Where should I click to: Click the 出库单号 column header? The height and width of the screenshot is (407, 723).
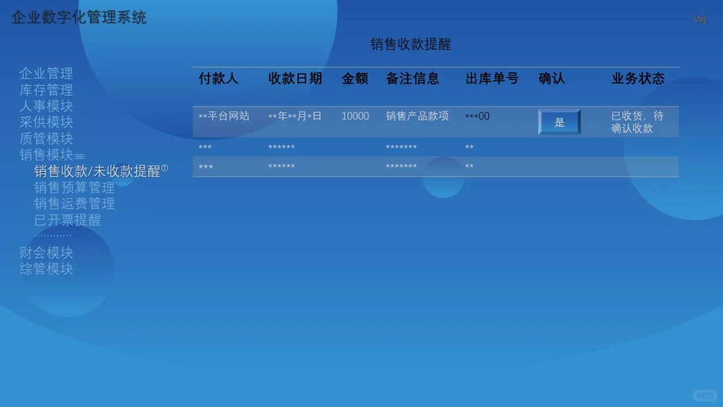pos(492,79)
